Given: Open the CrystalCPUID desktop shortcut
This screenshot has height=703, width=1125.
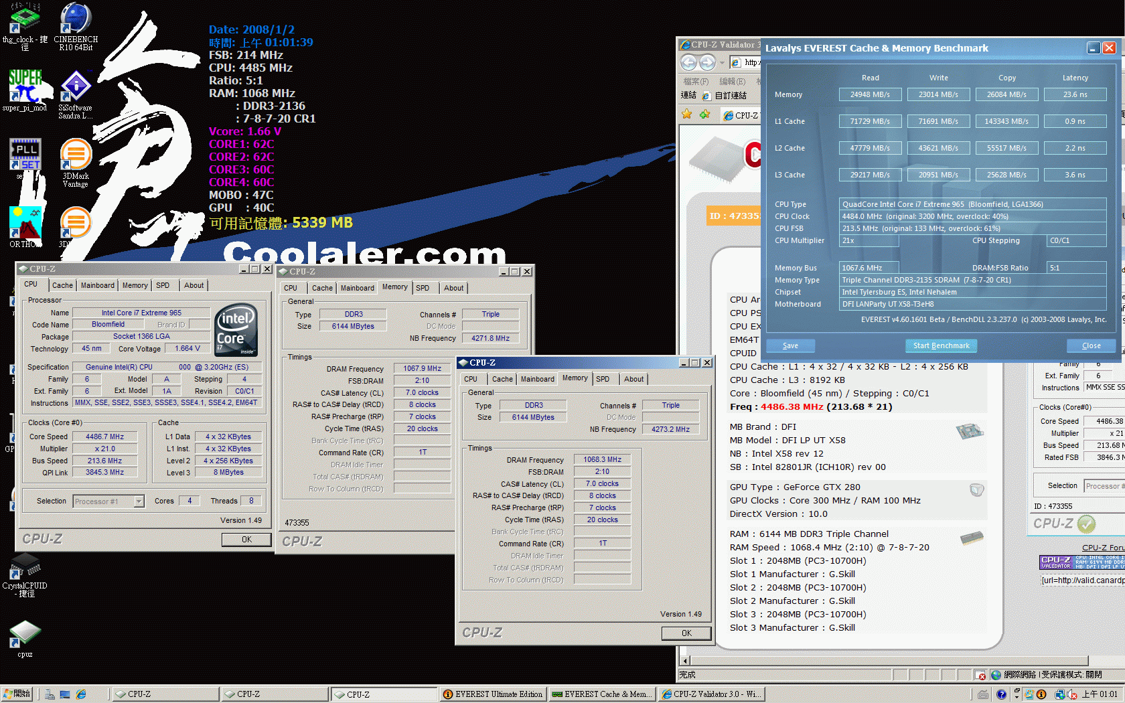Looking at the screenshot, I should [x=25, y=576].
